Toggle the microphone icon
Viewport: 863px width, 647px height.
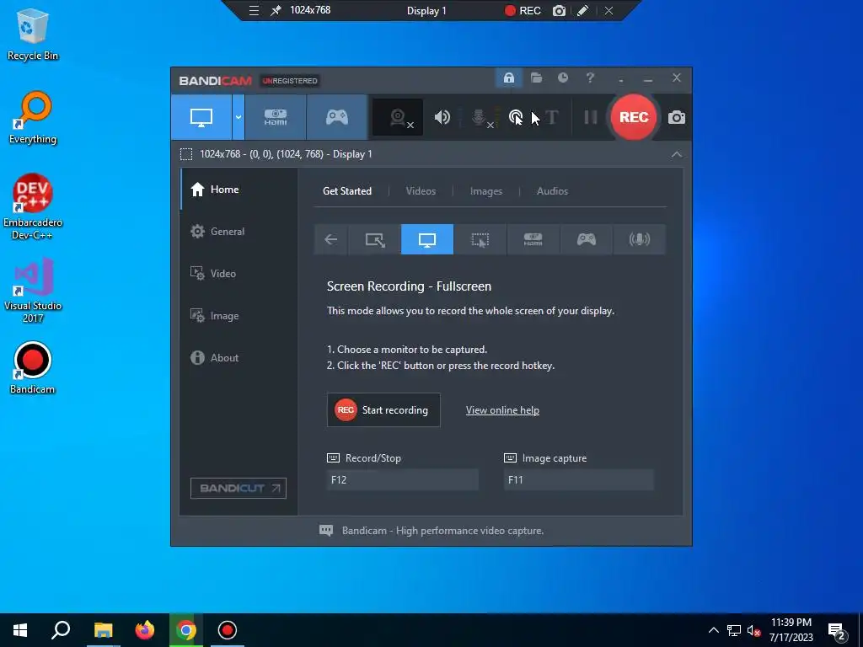click(x=480, y=117)
